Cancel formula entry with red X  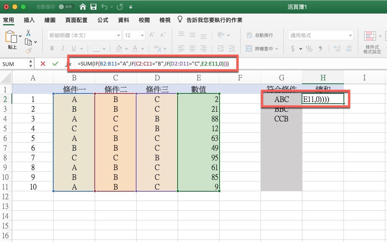pyautogui.click(x=43, y=64)
